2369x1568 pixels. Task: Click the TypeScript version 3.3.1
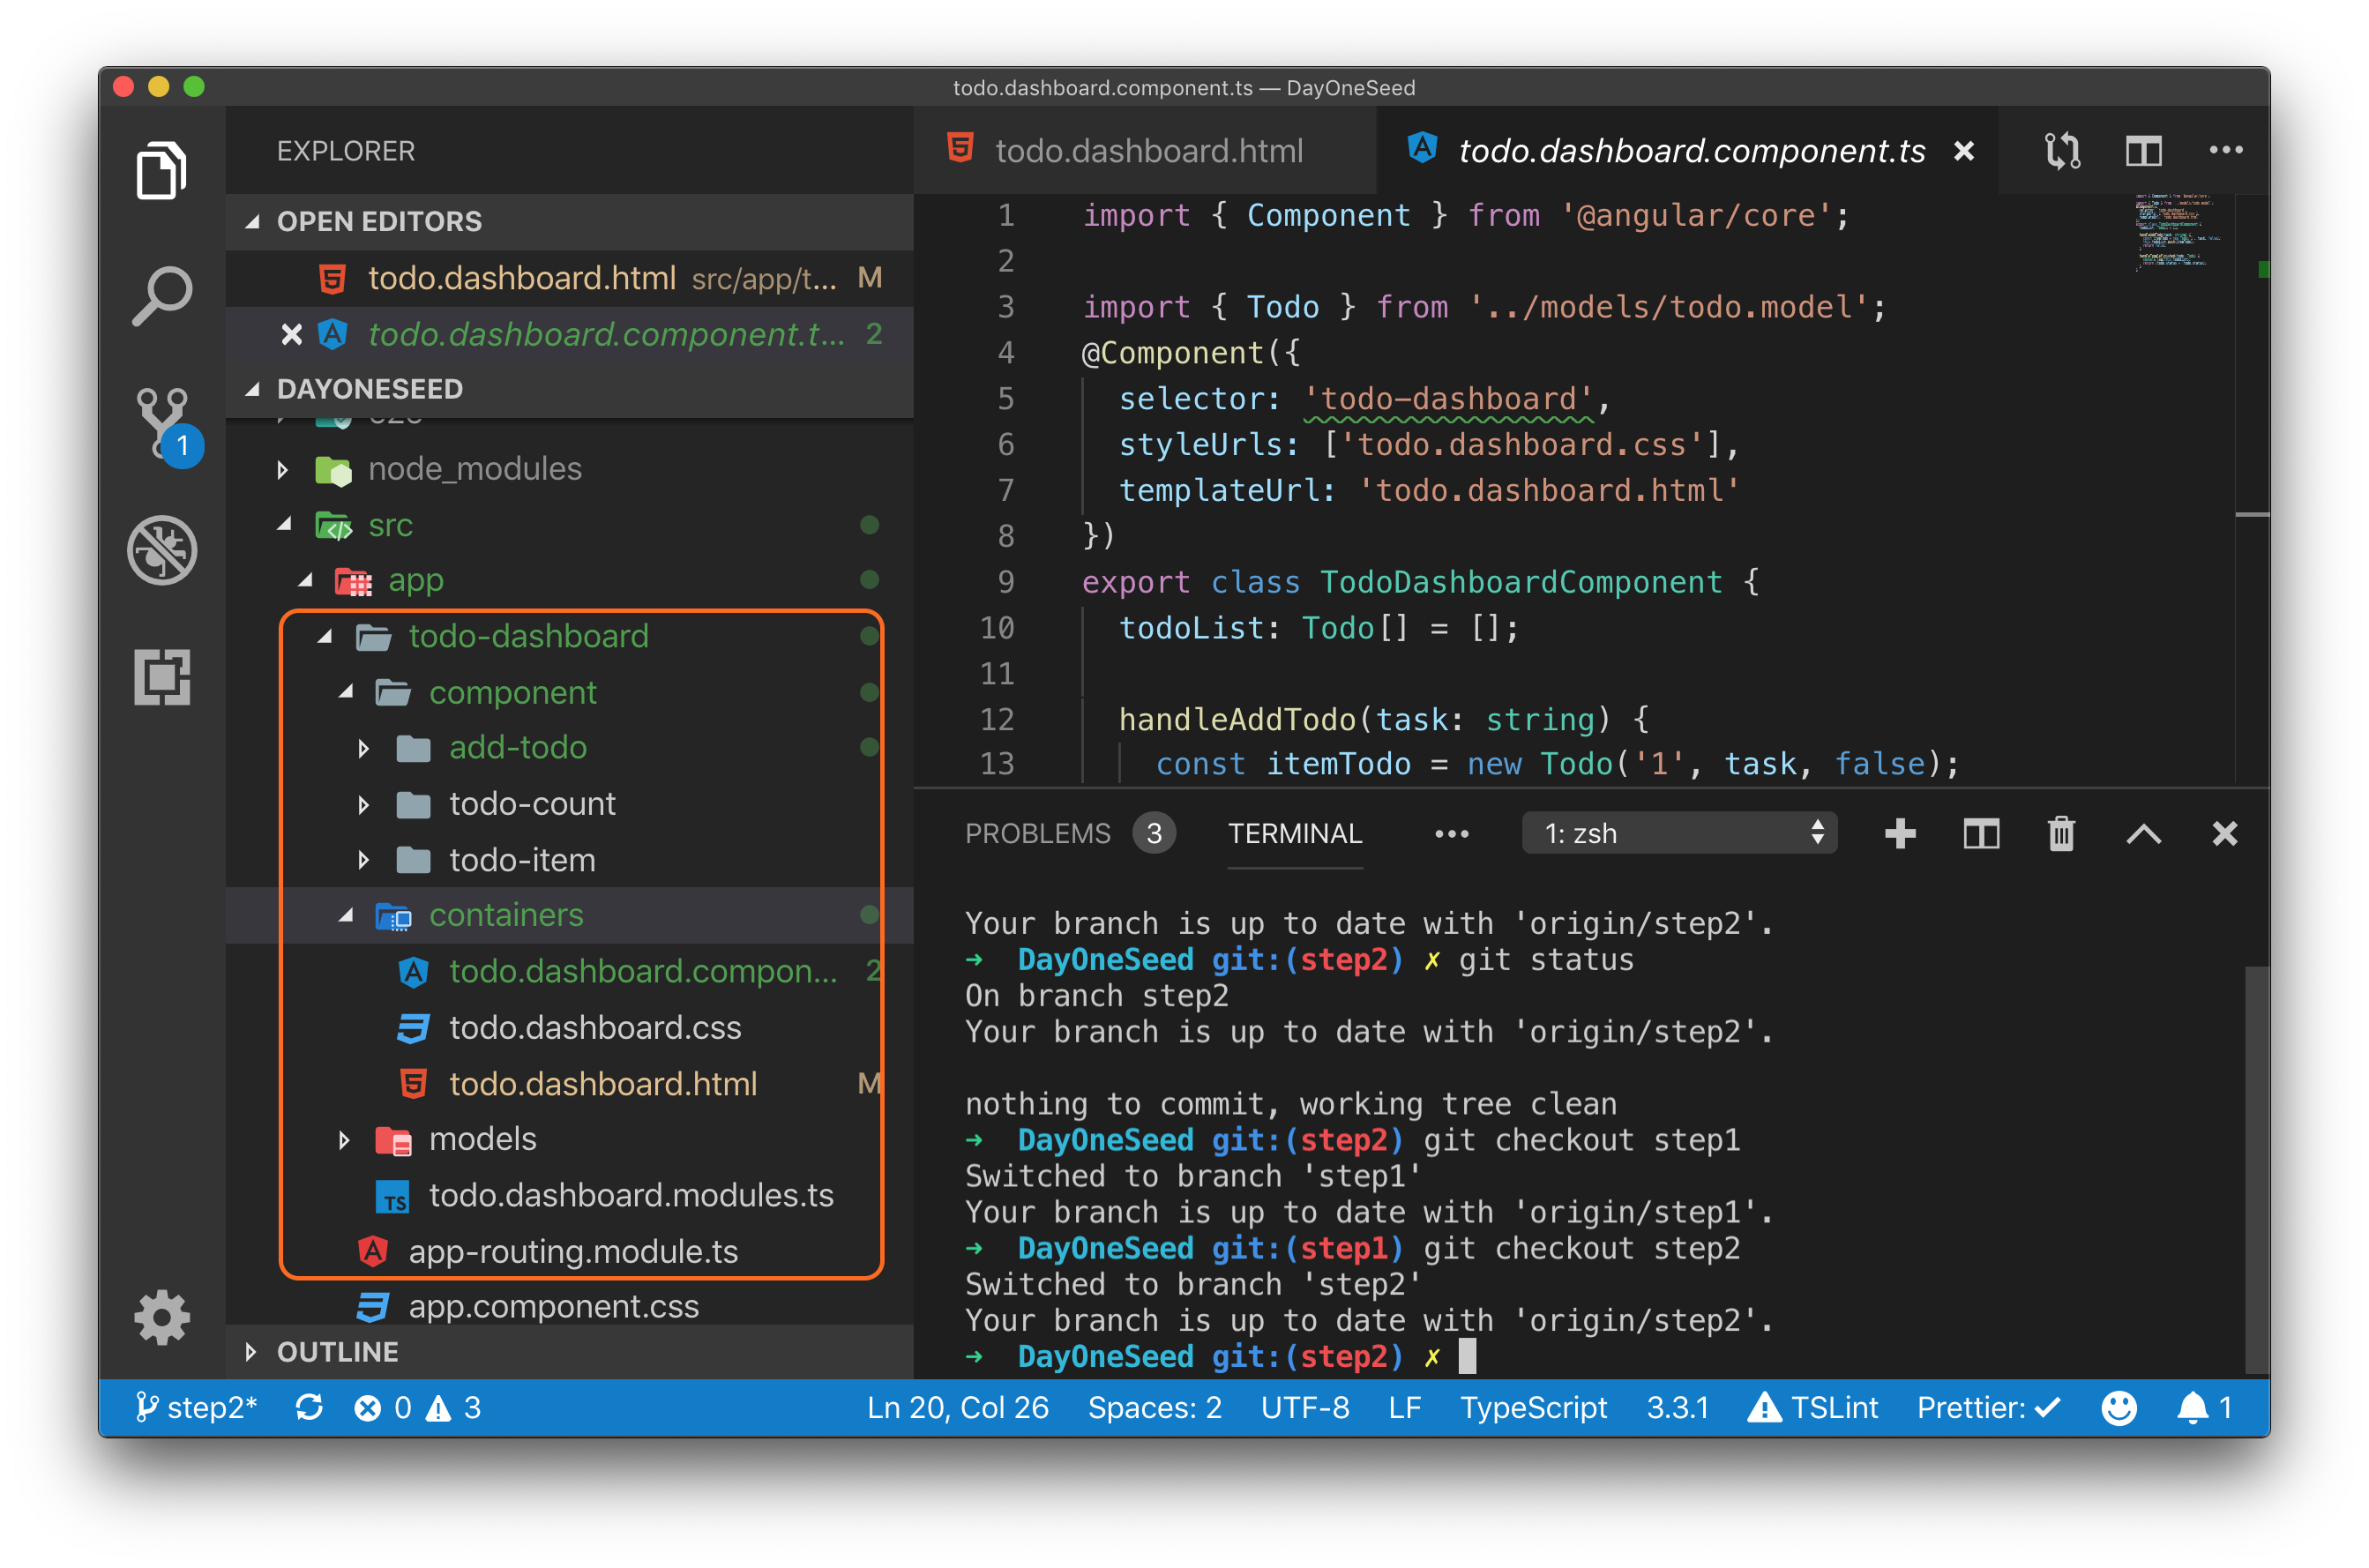[1677, 1408]
